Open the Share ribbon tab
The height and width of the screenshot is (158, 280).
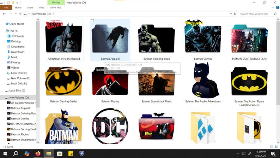click(30, 7)
